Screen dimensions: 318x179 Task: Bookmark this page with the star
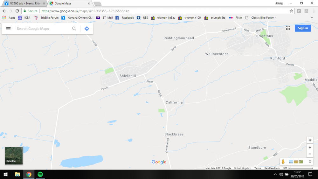[291, 11]
